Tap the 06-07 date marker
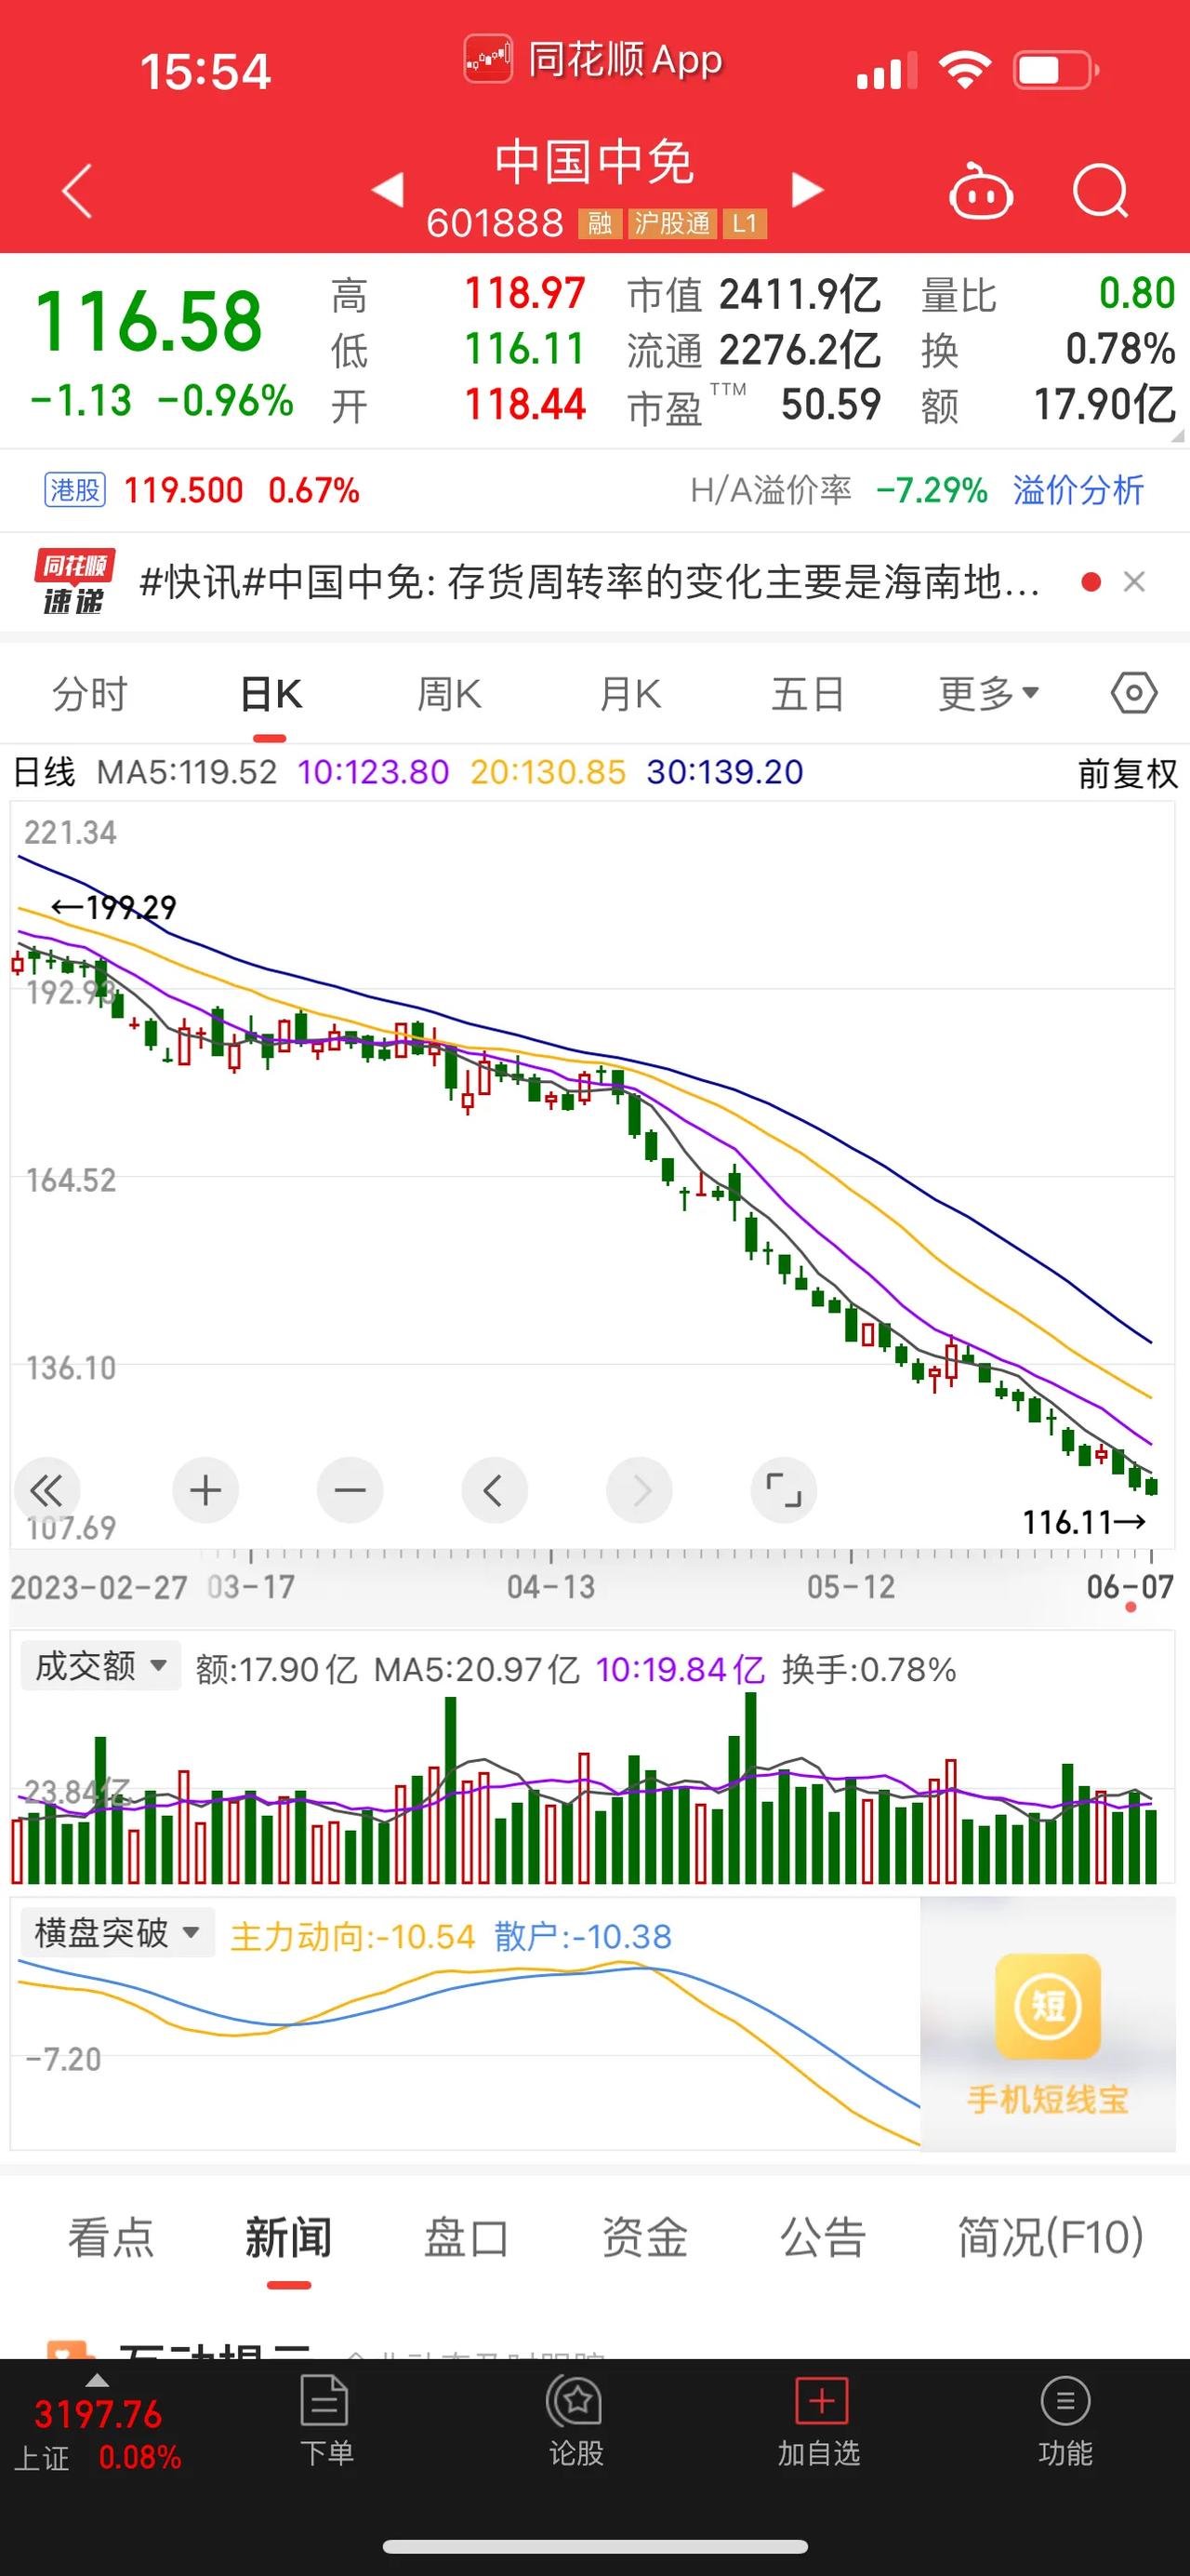 [1129, 1586]
